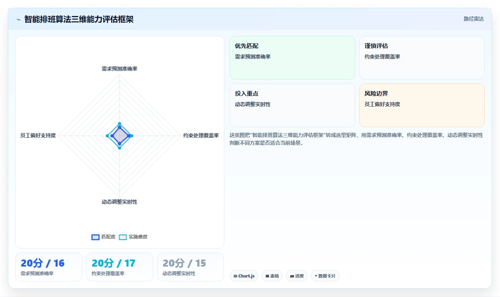Click the cyan left data point on radar
500x297 pixels.
point(107,136)
